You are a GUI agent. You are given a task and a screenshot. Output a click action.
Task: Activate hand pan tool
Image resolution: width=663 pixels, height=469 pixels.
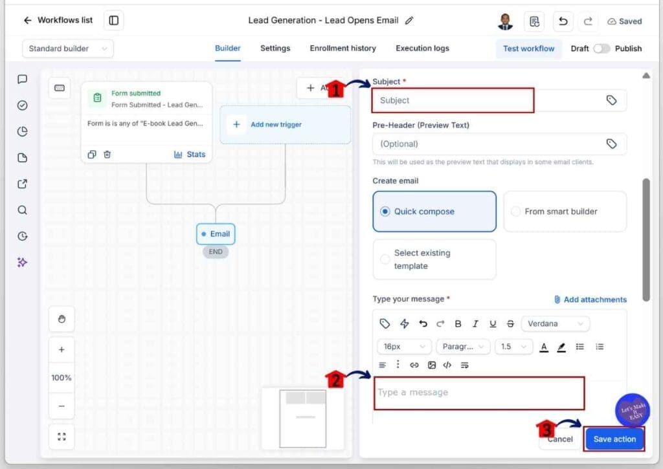62,319
